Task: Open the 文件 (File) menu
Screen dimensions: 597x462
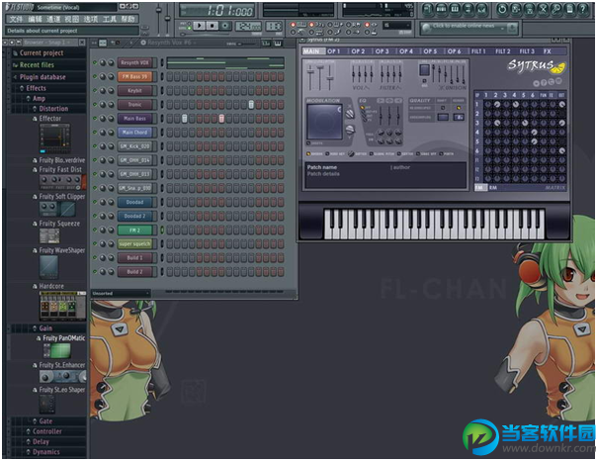Action: coord(16,19)
